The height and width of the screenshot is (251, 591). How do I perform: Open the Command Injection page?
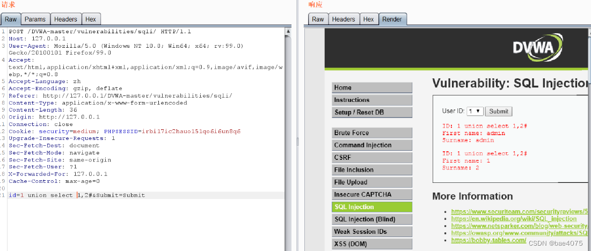tap(372, 145)
